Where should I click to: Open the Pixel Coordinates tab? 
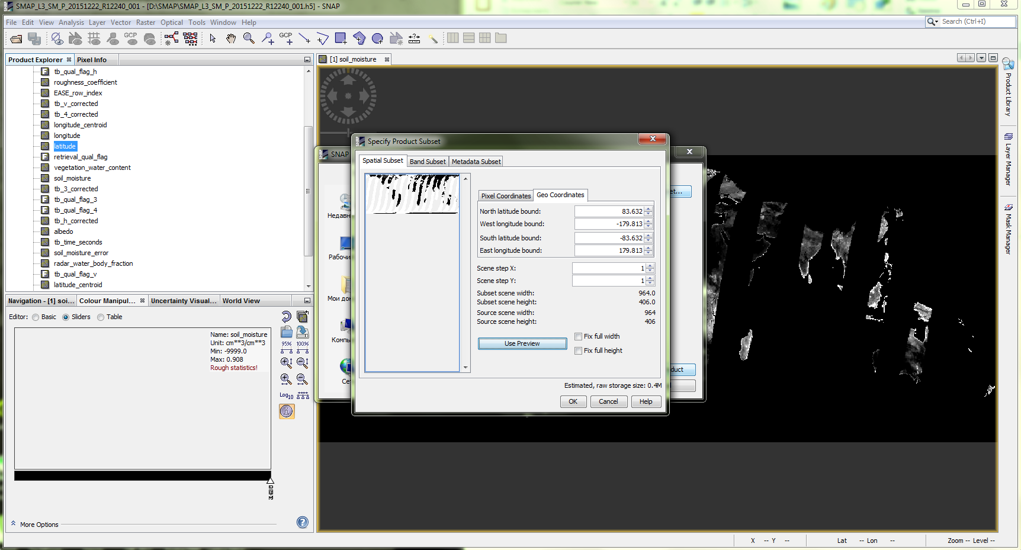506,196
